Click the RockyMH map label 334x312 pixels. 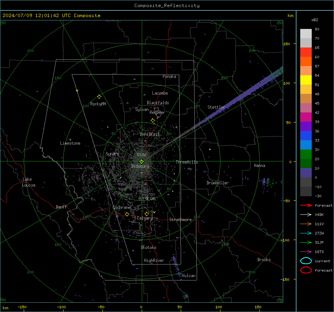pos(98,104)
